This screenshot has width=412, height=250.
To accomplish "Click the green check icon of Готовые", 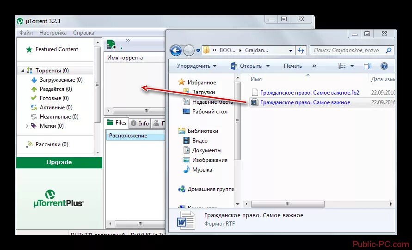I will (34, 98).
